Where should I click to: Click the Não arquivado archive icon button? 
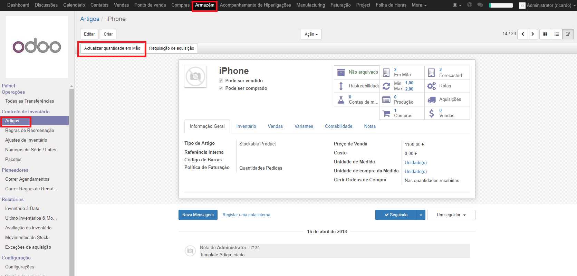[357, 72]
